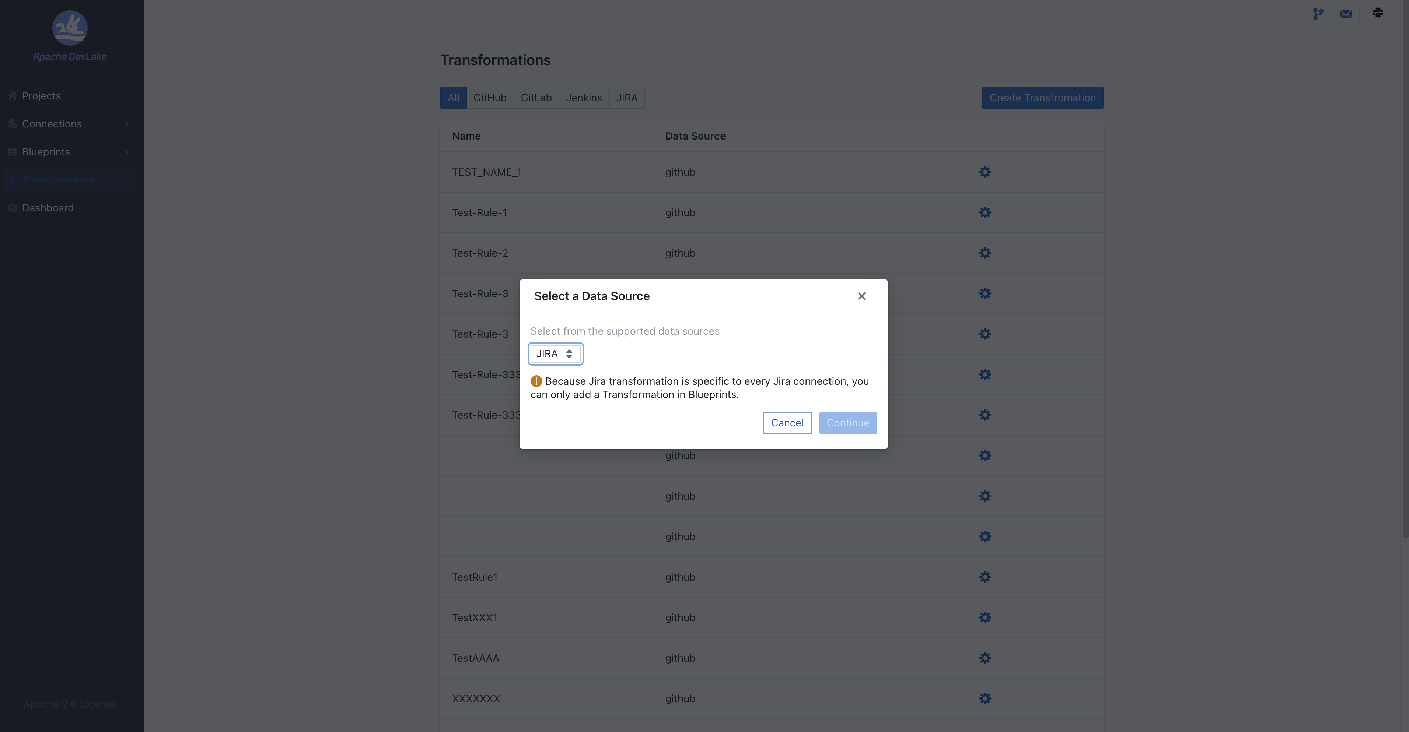Viewport: 1409px width, 732px height.
Task: Close the Select a Data Source dialog
Action: pos(861,296)
